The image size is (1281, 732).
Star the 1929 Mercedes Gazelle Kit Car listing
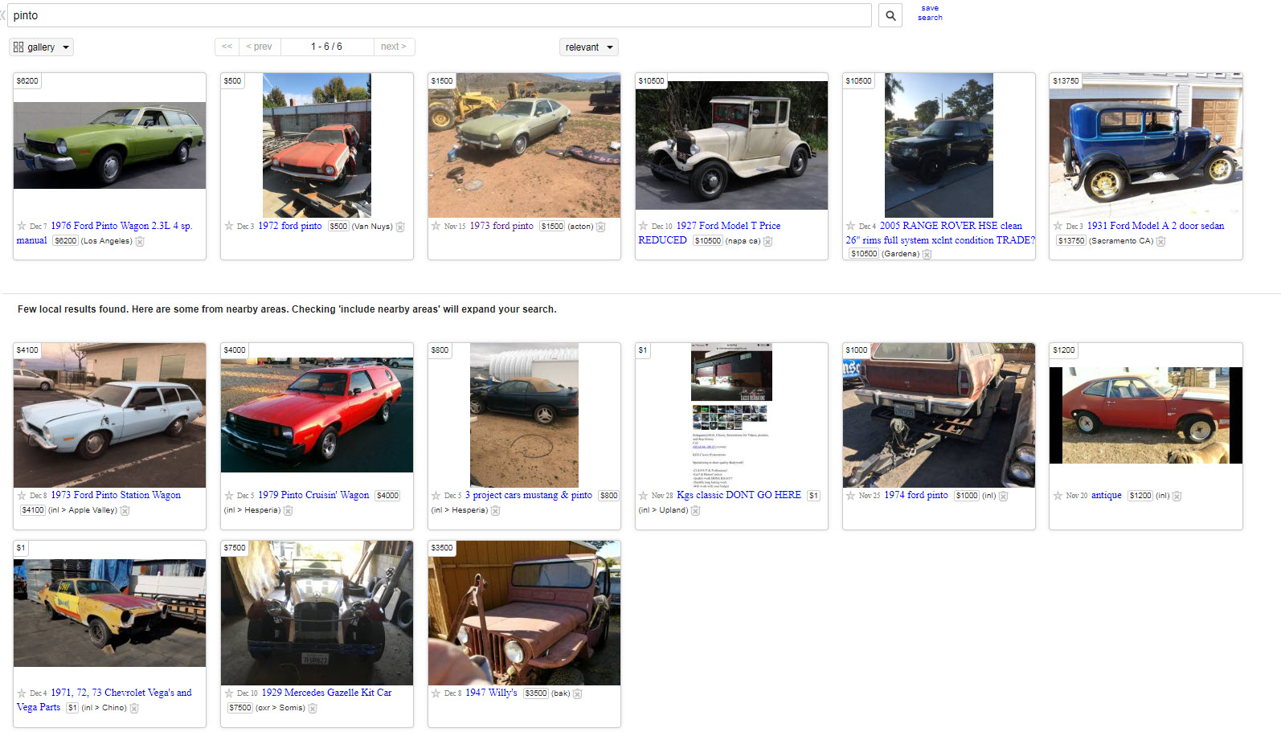click(x=229, y=693)
